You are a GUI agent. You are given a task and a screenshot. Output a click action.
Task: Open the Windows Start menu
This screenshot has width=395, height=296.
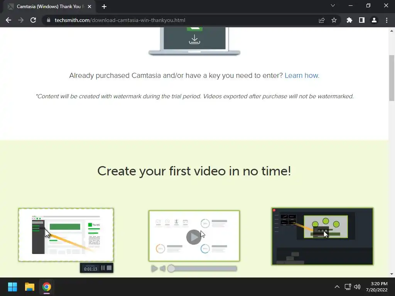coord(12,287)
